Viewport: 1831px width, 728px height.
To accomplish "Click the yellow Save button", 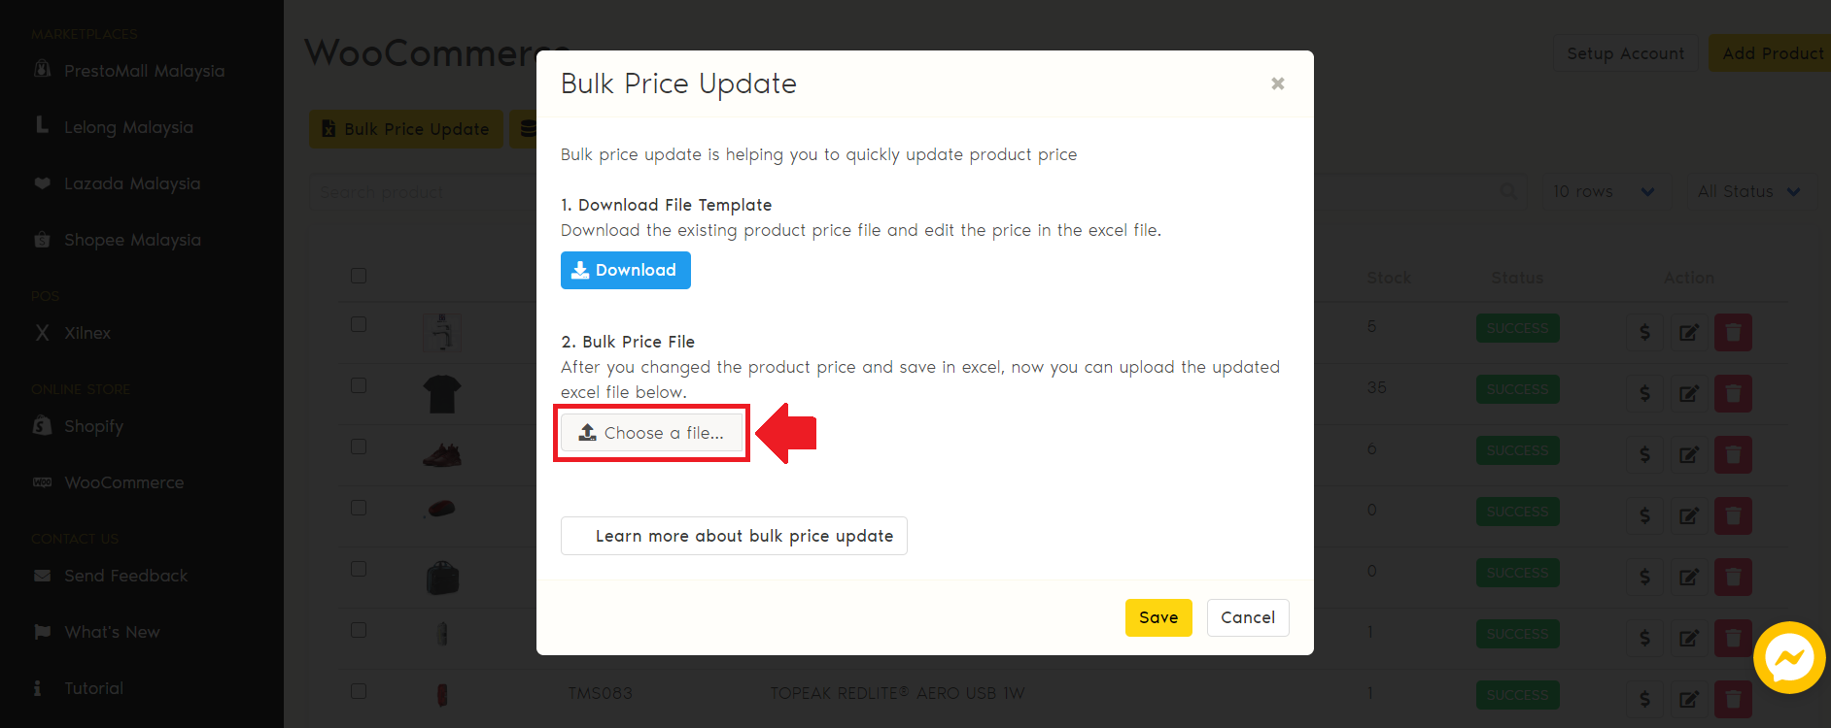I will click(1157, 617).
